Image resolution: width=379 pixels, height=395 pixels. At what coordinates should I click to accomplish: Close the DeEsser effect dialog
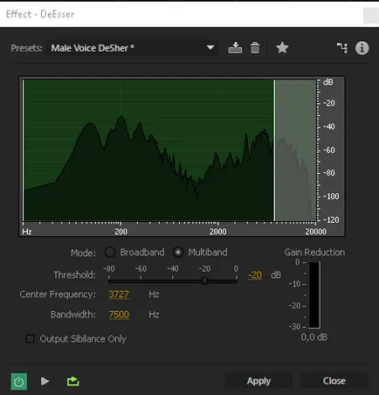coord(334,381)
